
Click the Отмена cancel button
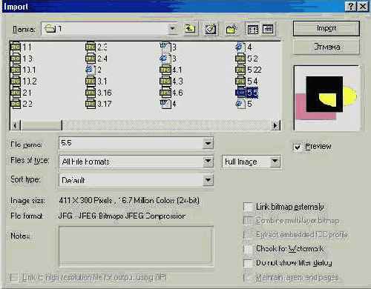tap(326, 47)
